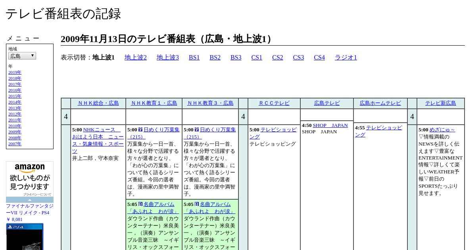Click the テレビ番組表の記録 site title
Screen dimensions: 476x250
tap(63, 14)
